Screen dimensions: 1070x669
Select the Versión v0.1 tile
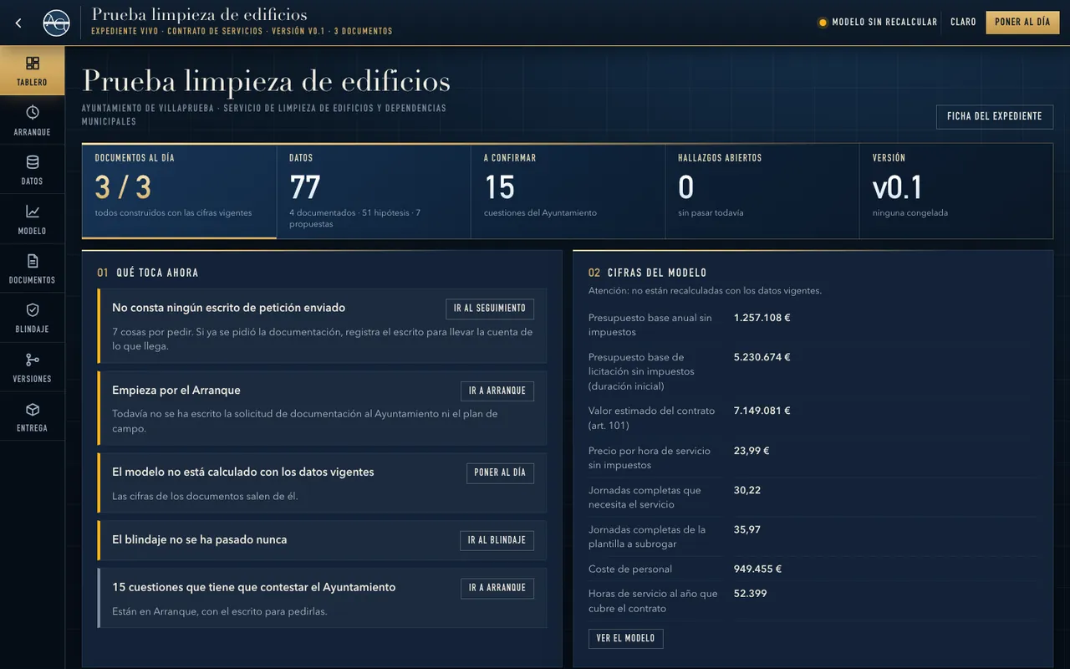956,191
